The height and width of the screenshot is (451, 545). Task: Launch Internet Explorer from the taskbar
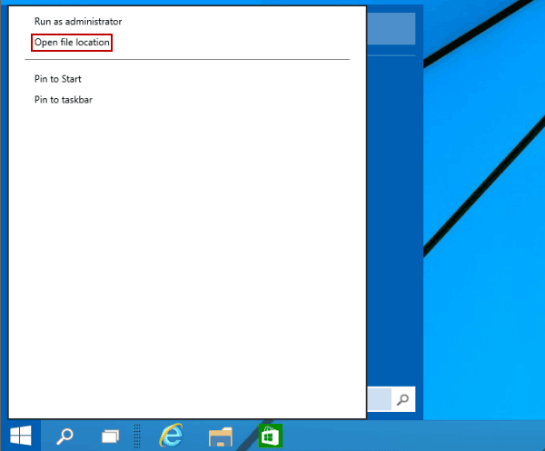[171, 436]
